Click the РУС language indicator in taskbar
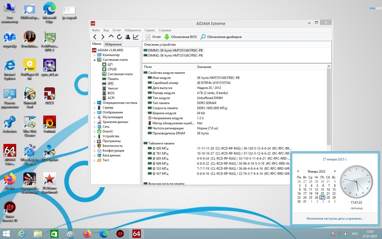382x239 pixels. (355, 234)
